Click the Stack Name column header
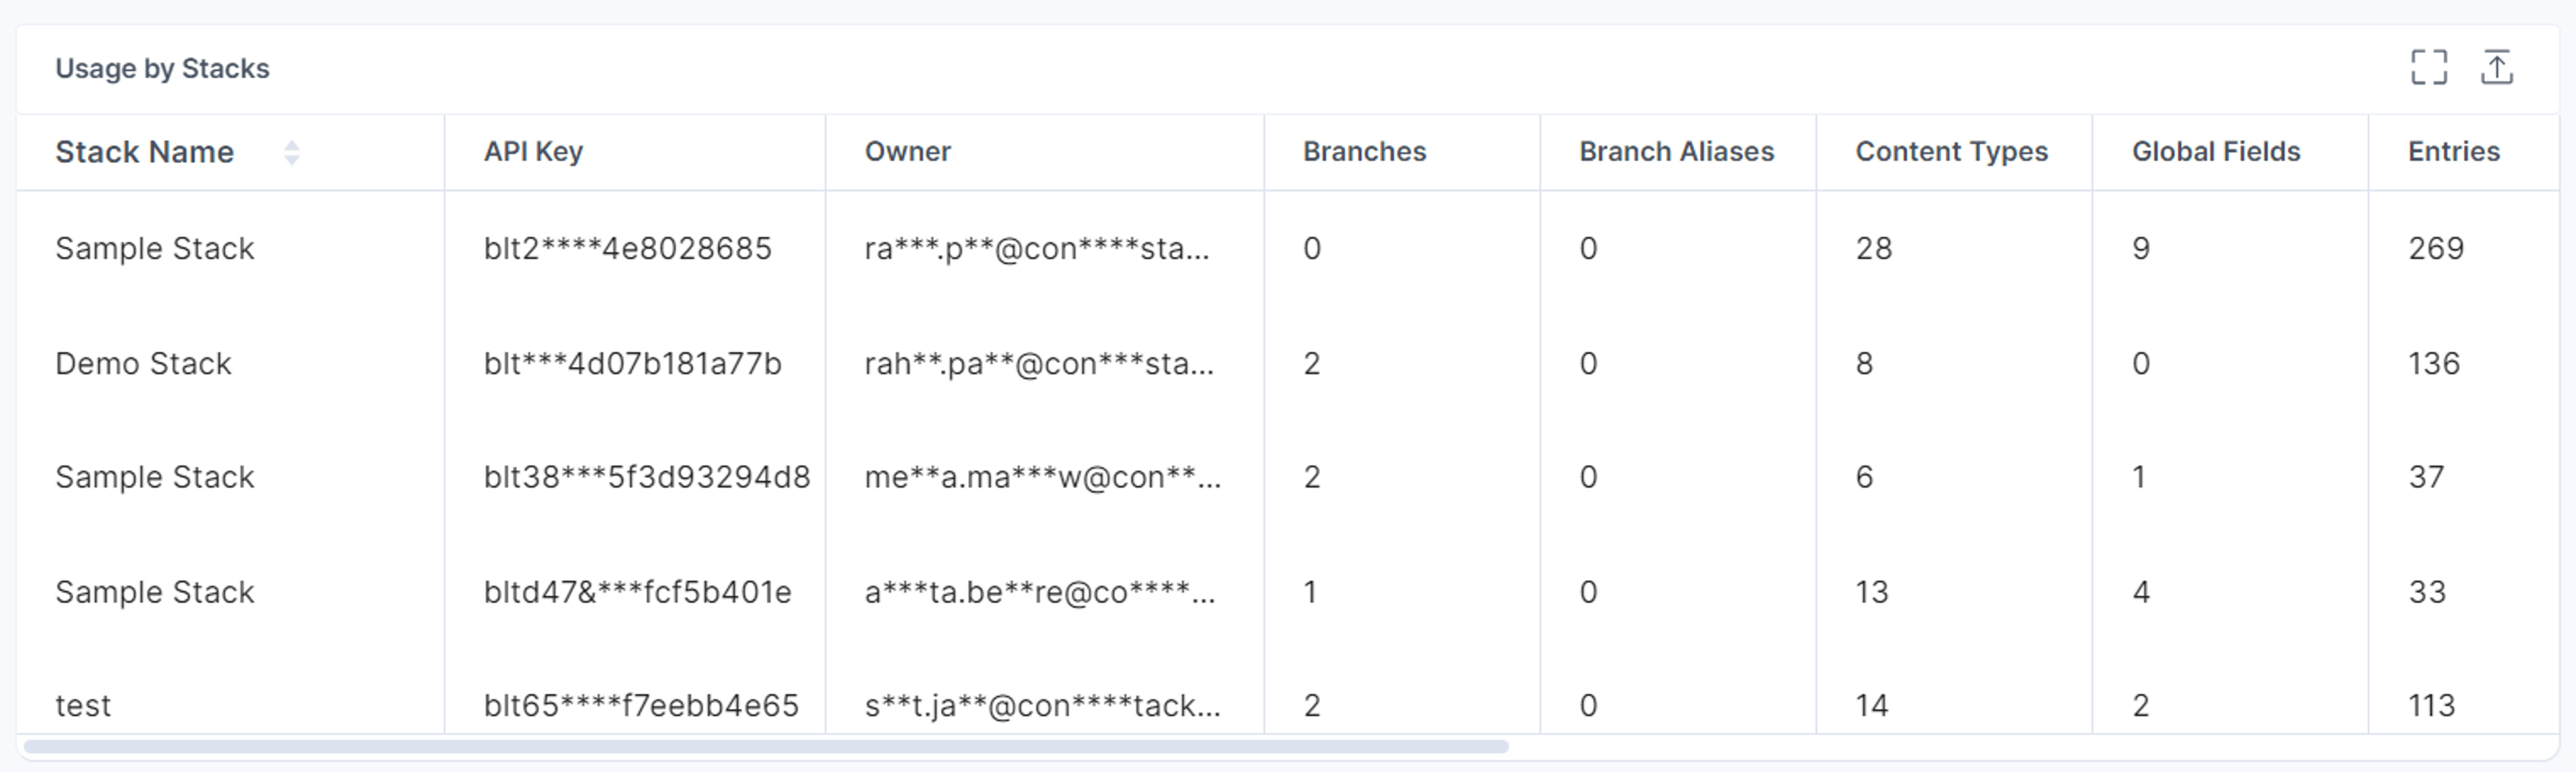Viewport: 2576px width, 772px height. pyautogui.click(x=145, y=152)
